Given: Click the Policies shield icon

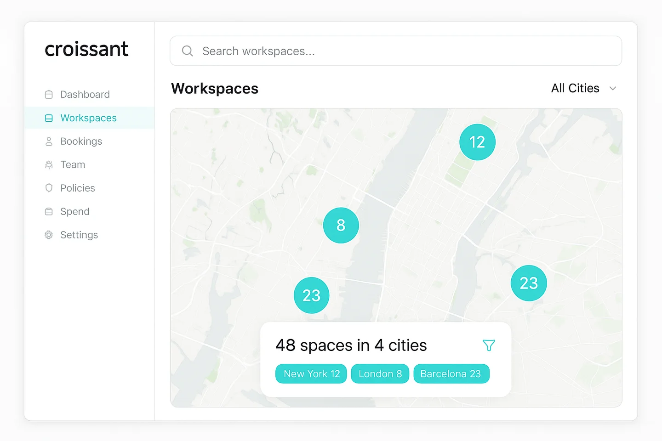Looking at the screenshot, I should 49,188.
